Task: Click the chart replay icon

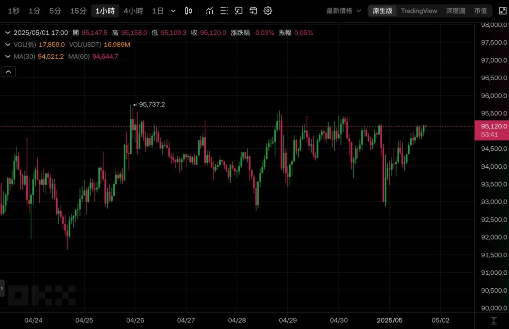Action: tap(253, 10)
